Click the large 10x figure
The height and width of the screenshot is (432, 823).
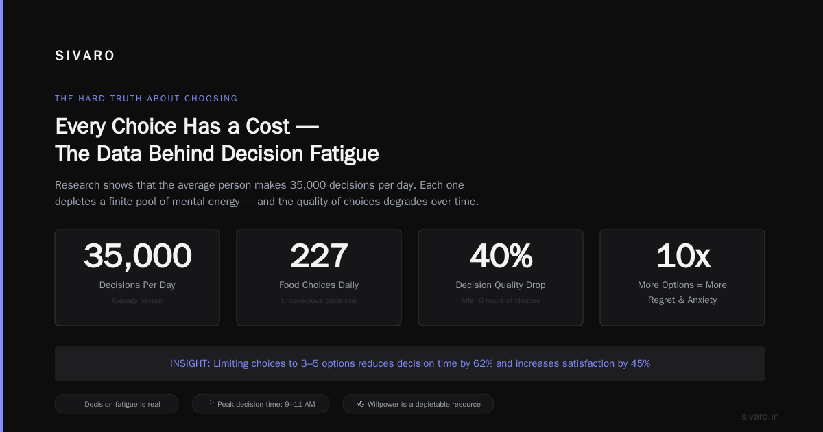pos(682,256)
